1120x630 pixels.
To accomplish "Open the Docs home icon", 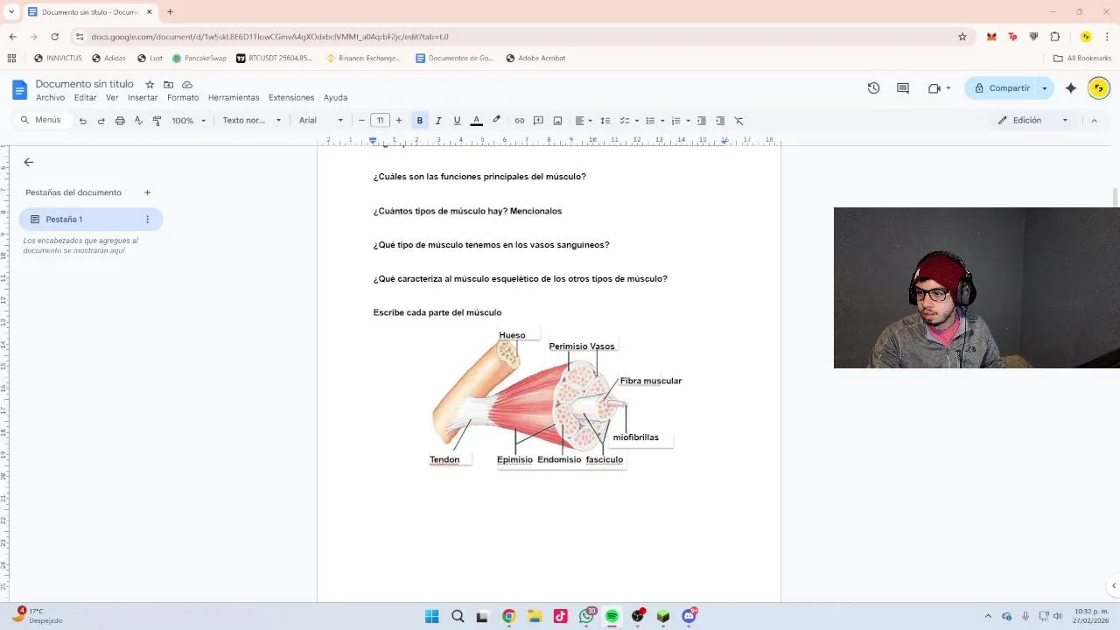I will (19, 89).
